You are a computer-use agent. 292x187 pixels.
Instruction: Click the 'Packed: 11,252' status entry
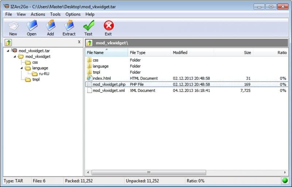coord(79,181)
